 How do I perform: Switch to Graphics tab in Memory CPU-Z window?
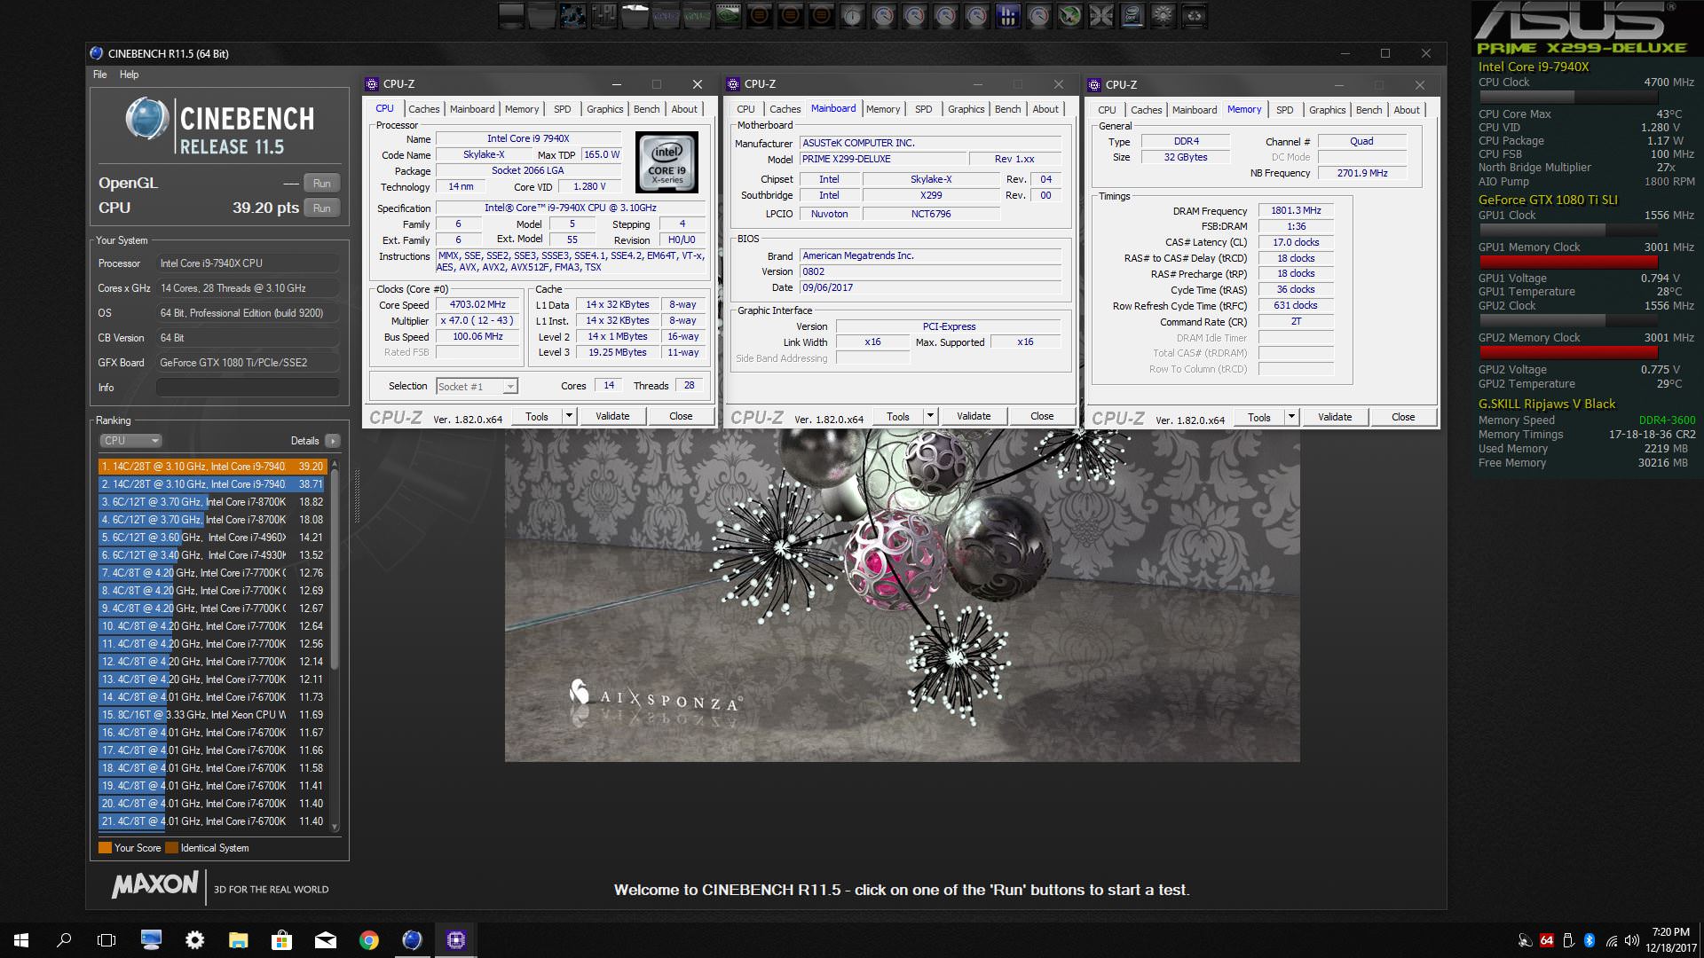point(1327,110)
